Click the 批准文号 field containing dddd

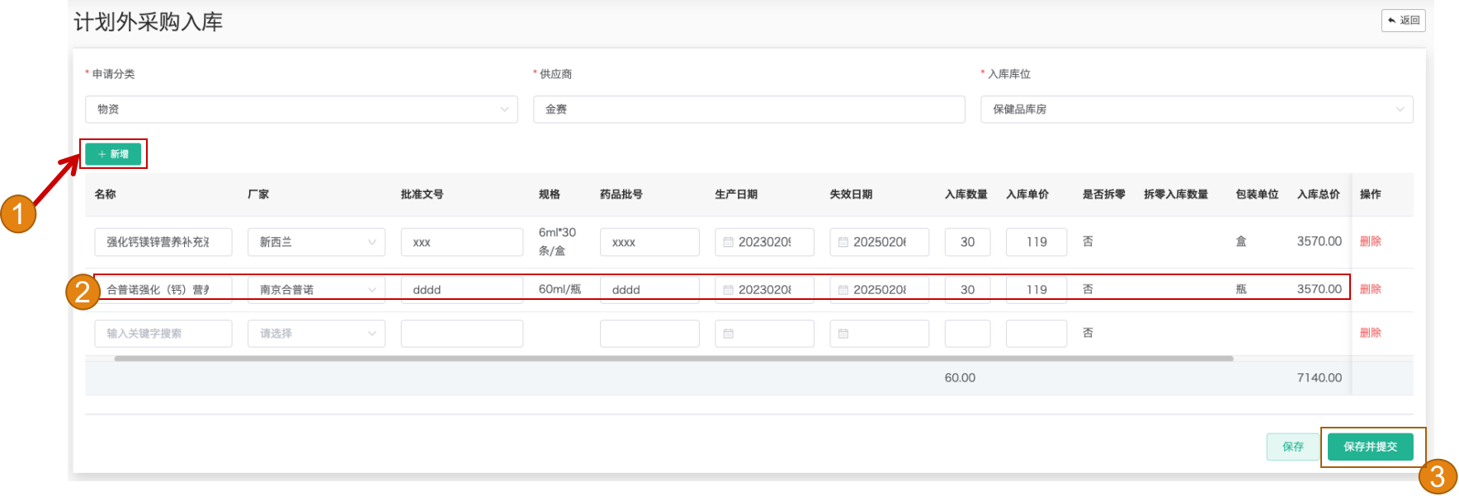point(462,290)
